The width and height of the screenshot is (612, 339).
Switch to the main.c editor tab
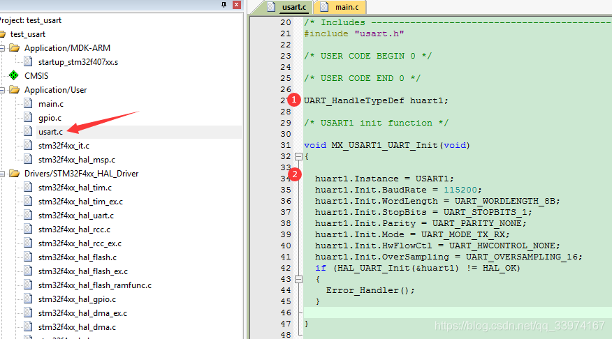342,8
